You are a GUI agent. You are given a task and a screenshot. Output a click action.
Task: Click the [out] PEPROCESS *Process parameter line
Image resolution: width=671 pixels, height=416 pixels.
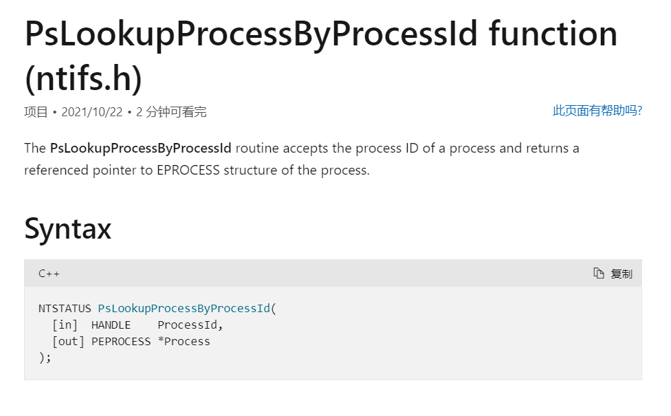(x=131, y=342)
